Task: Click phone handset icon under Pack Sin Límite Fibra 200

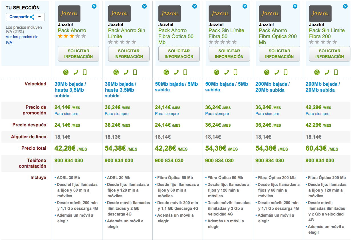Action: 327,72
